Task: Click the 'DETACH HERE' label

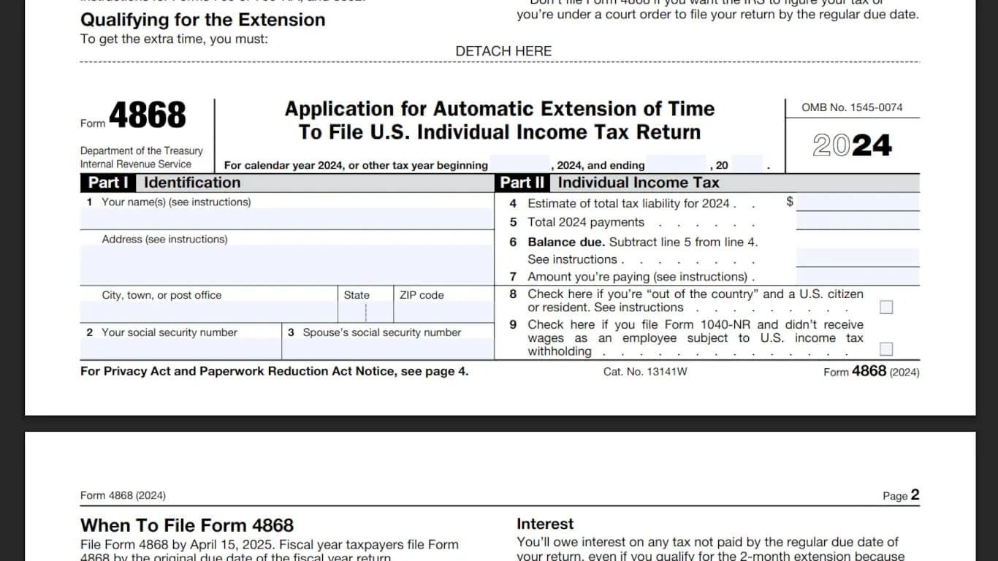Action: (x=503, y=51)
